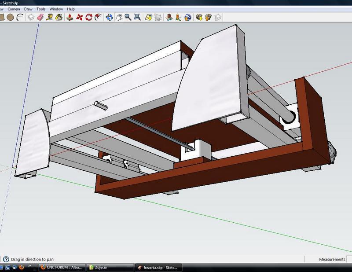Select the Arc drawing tool
This screenshot has height=272, width=352.
point(20,17)
